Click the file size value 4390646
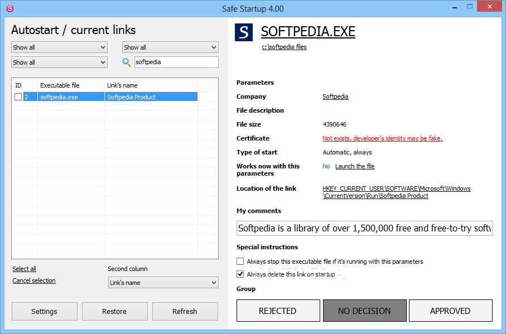The image size is (506, 334). 334,124
